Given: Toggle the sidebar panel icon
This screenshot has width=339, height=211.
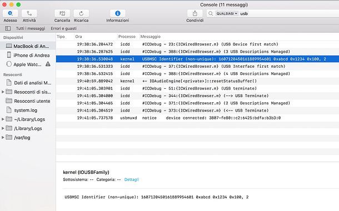Looking at the screenshot, I should pyautogui.click(x=8, y=28).
